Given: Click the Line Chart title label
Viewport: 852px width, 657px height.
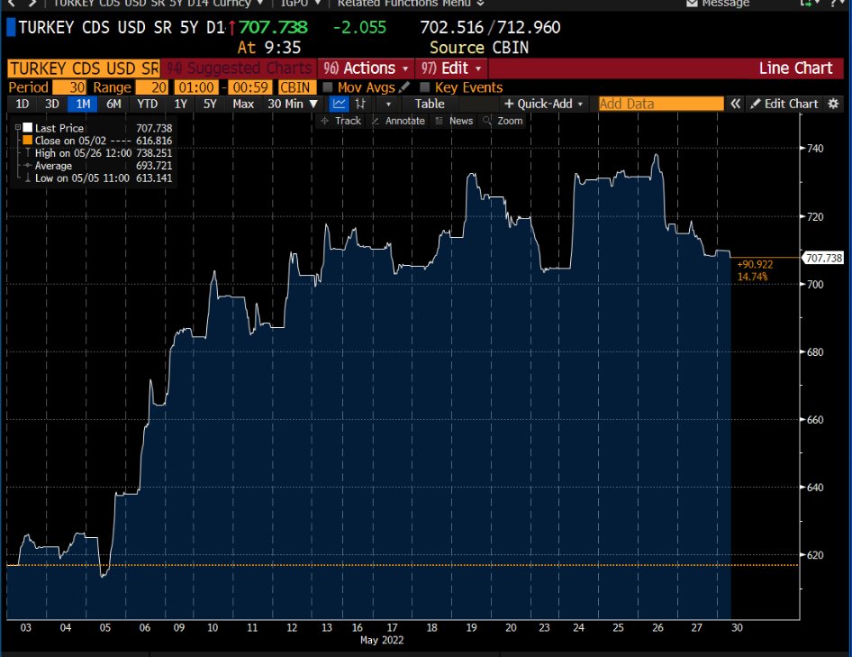Looking at the screenshot, I should 795,68.
